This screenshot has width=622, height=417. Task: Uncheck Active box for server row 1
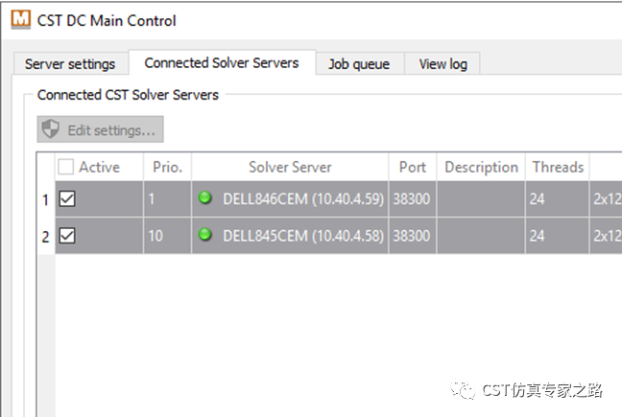[x=67, y=198]
